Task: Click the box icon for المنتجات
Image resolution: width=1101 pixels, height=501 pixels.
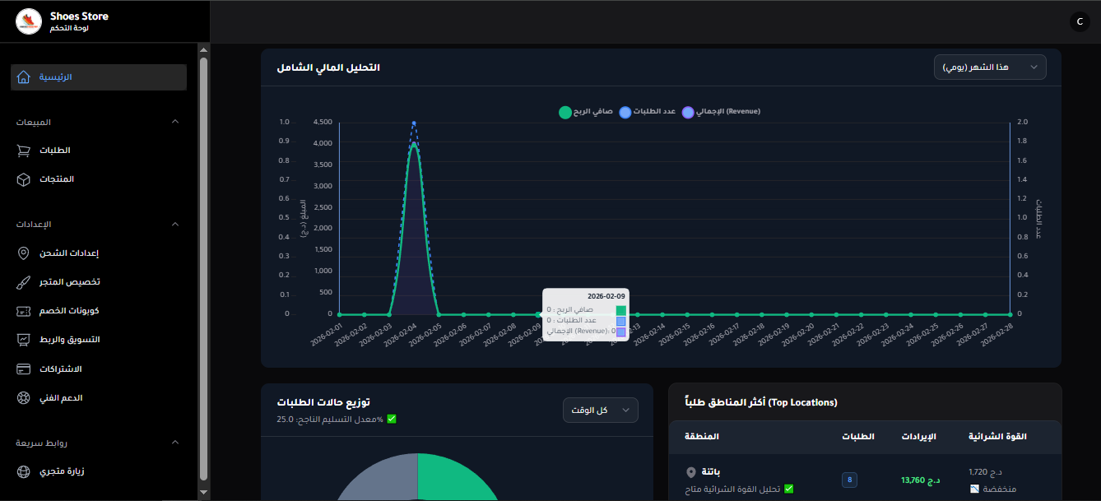Action: (x=23, y=179)
